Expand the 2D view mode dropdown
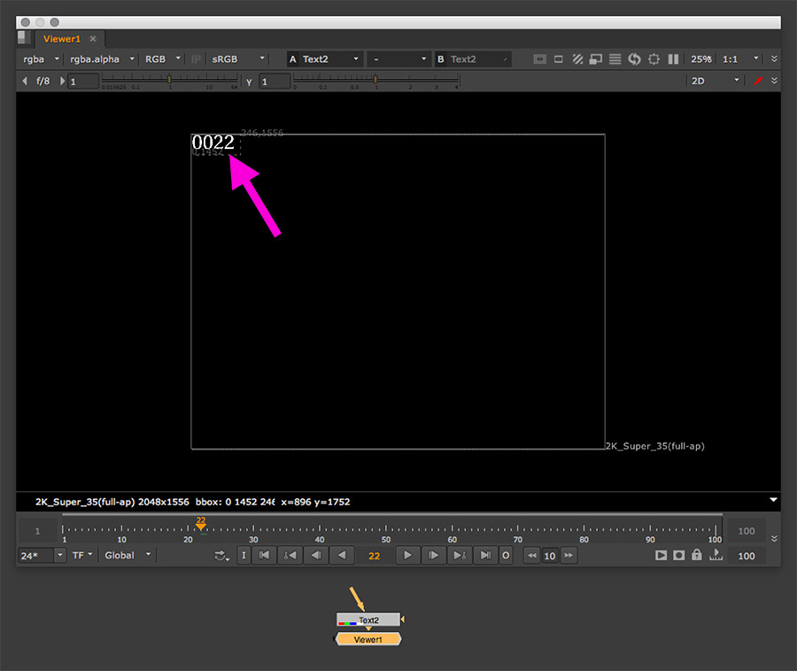Screen dimensions: 797x671 pyautogui.click(x=716, y=81)
